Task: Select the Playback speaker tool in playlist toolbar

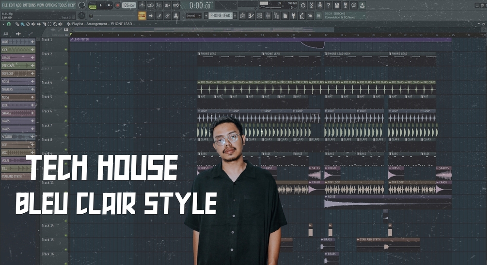Action: click(x=60, y=24)
